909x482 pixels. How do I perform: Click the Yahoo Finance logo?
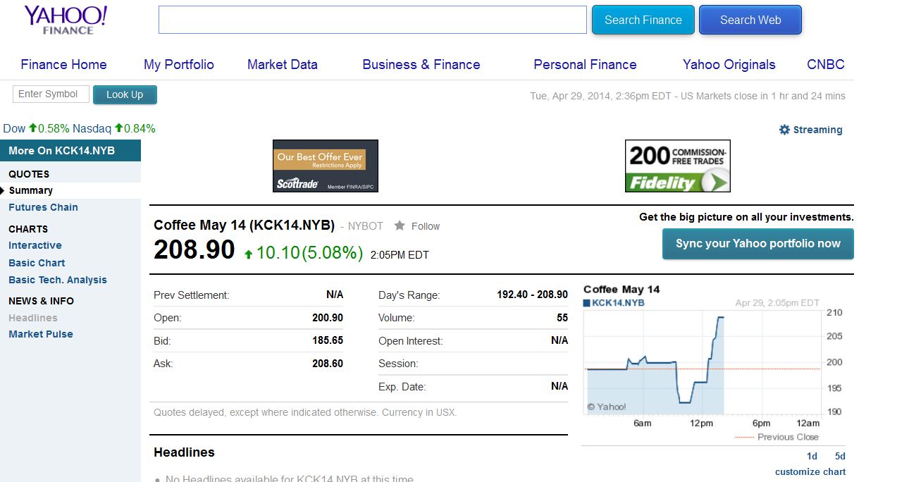[66, 20]
